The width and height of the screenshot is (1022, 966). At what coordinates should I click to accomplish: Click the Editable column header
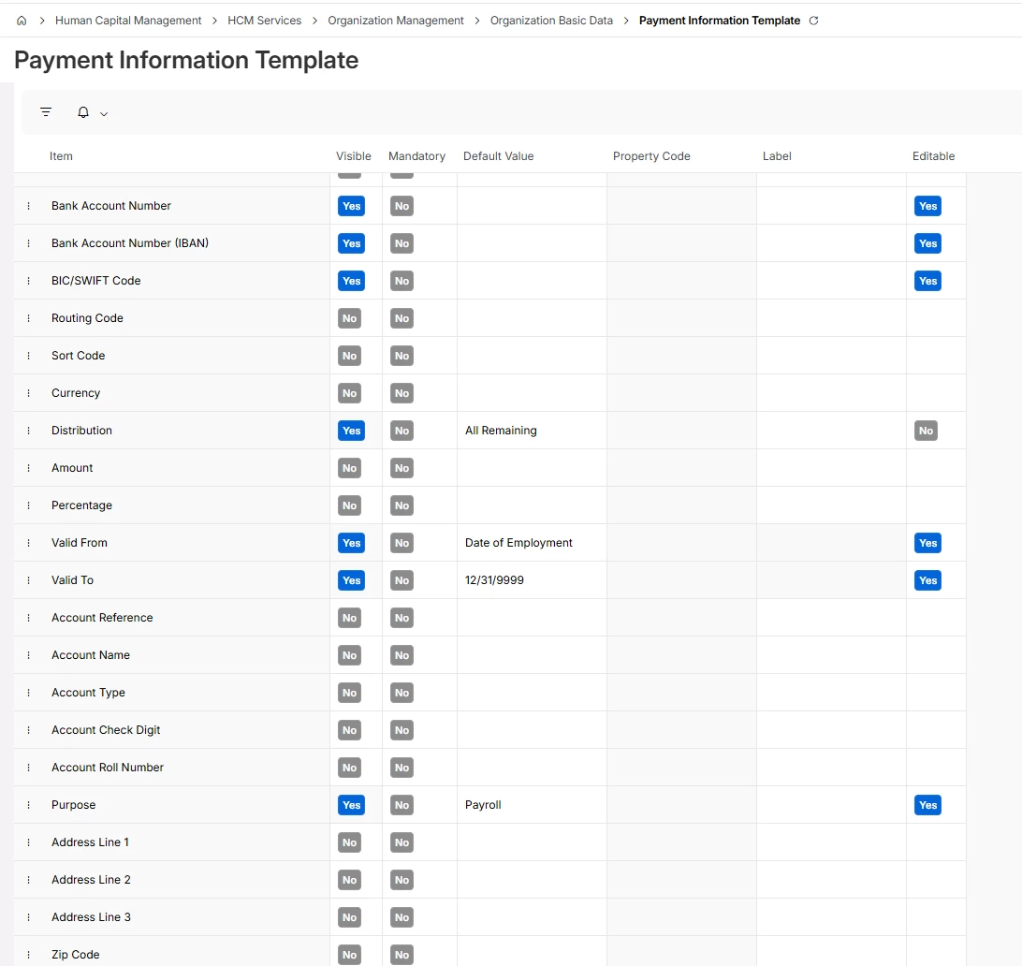(x=933, y=156)
